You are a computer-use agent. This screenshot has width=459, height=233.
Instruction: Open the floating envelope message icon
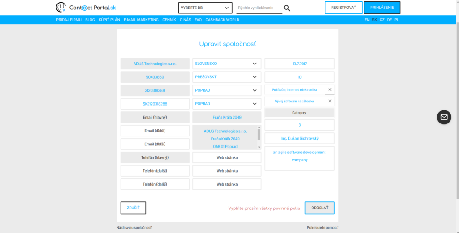pos(444,117)
